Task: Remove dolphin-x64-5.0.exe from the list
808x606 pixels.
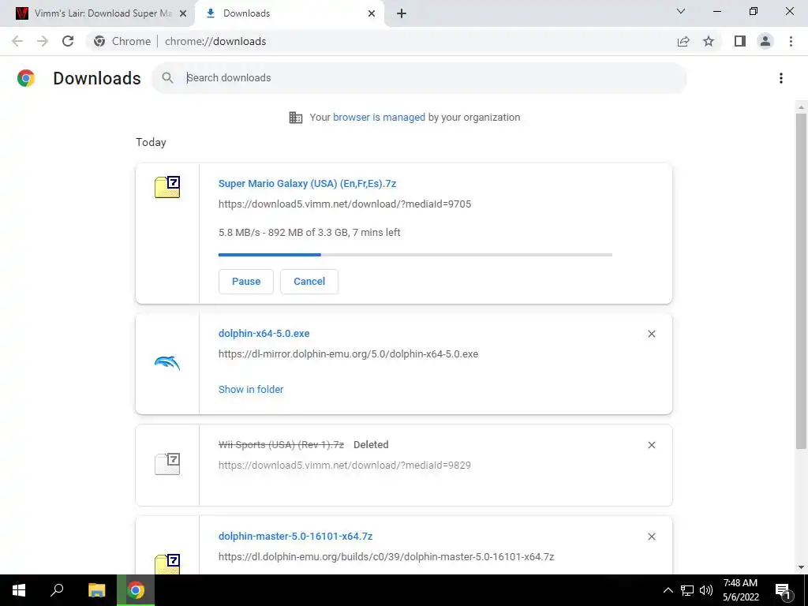Action: [651, 334]
